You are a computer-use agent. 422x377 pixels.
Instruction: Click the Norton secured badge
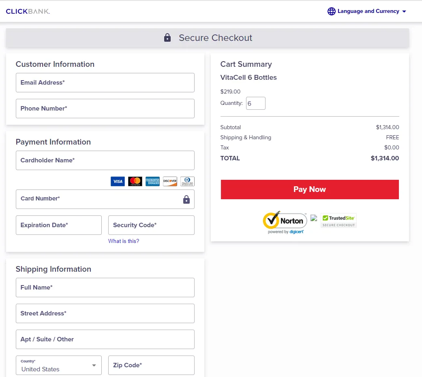pyautogui.click(x=285, y=222)
